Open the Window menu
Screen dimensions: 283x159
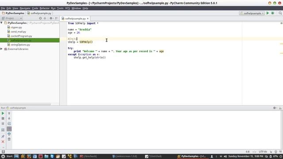tap(76, 8)
